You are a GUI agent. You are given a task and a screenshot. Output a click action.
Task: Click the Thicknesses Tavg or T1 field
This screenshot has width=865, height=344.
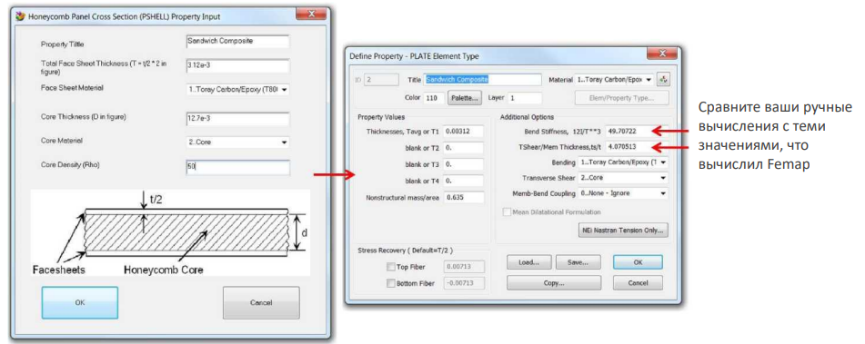coord(463,132)
